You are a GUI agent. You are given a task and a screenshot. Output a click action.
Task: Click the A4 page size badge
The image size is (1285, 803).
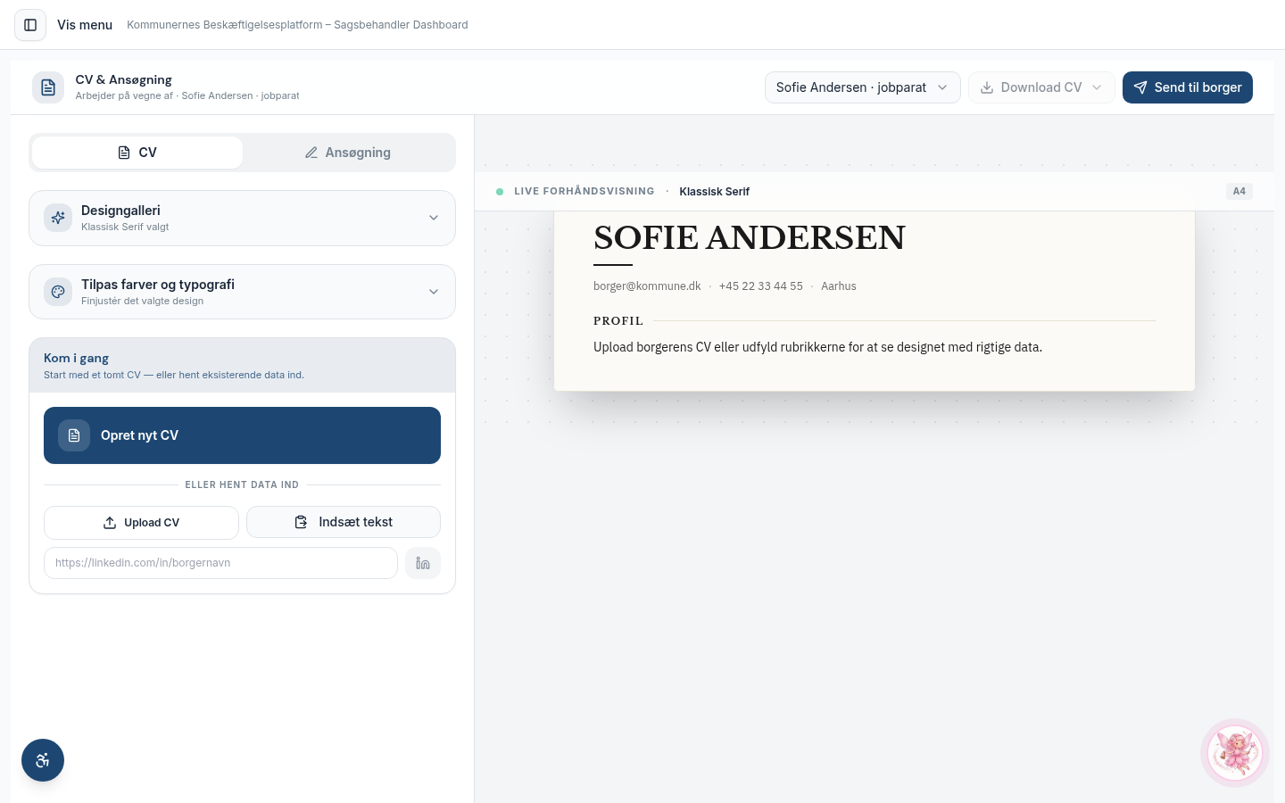click(1239, 191)
